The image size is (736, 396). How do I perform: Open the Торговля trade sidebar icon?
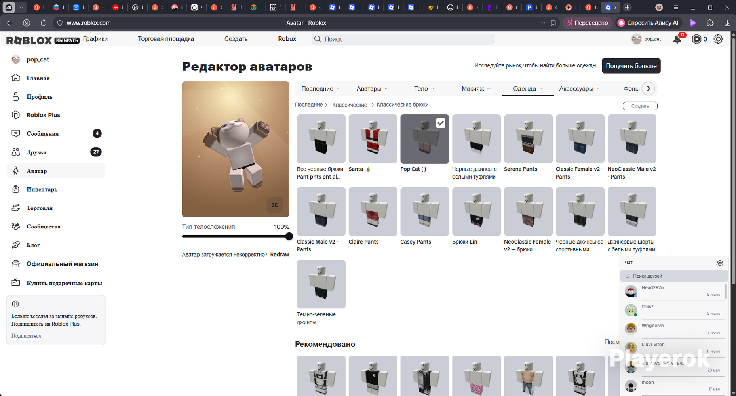pos(16,208)
